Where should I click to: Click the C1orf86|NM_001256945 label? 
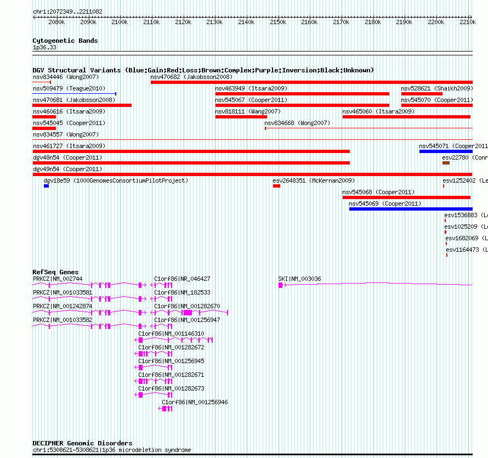click(x=172, y=361)
